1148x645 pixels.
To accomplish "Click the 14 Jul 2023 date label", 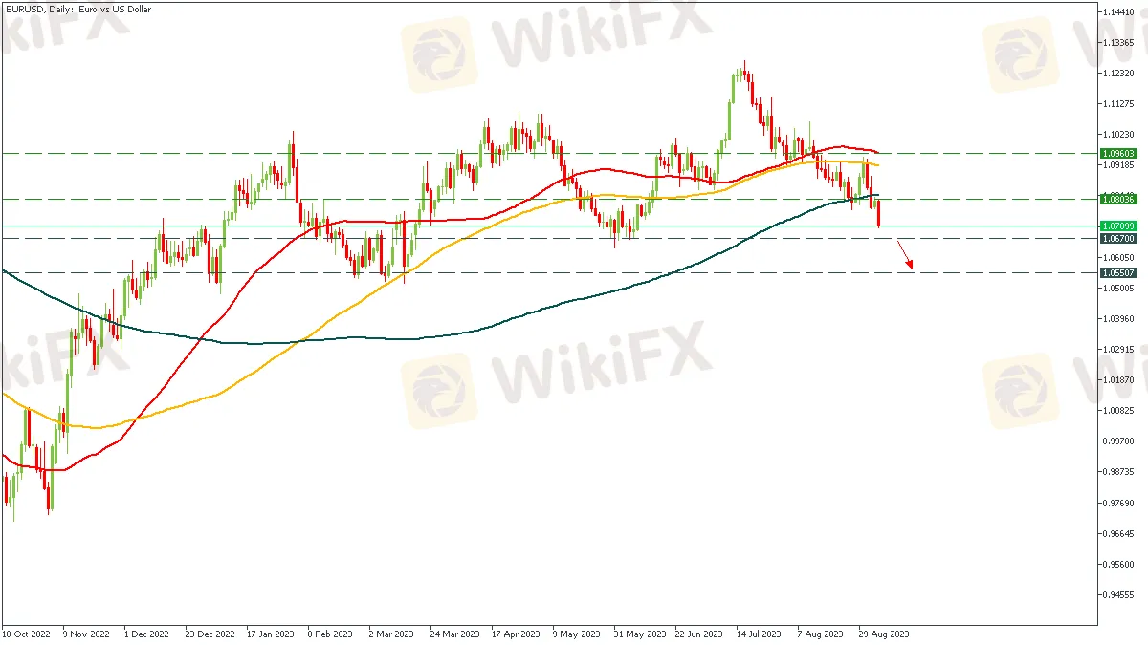I will pos(761,633).
